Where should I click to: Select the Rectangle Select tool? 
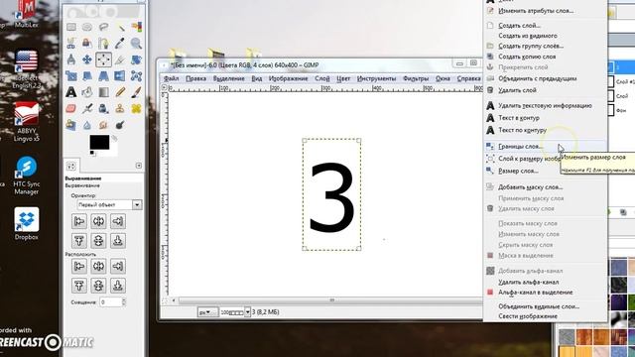(x=71, y=27)
